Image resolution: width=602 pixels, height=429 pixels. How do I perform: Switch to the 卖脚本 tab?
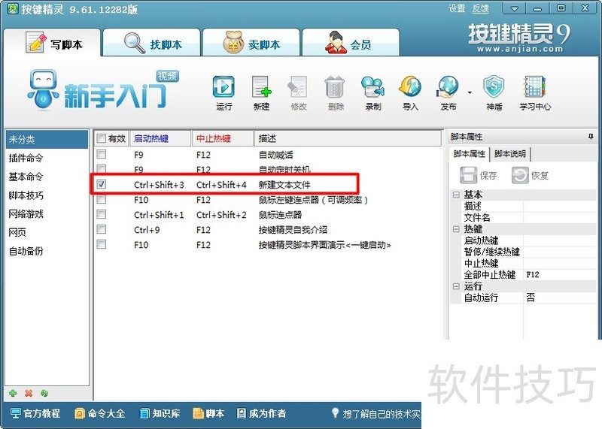(251, 43)
